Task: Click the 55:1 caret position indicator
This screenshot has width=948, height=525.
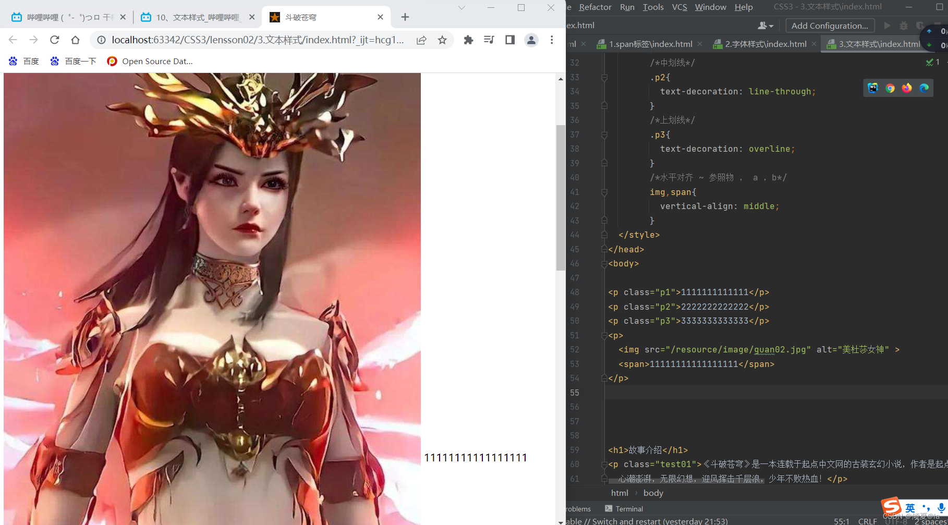Action: click(x=842, y=521)
